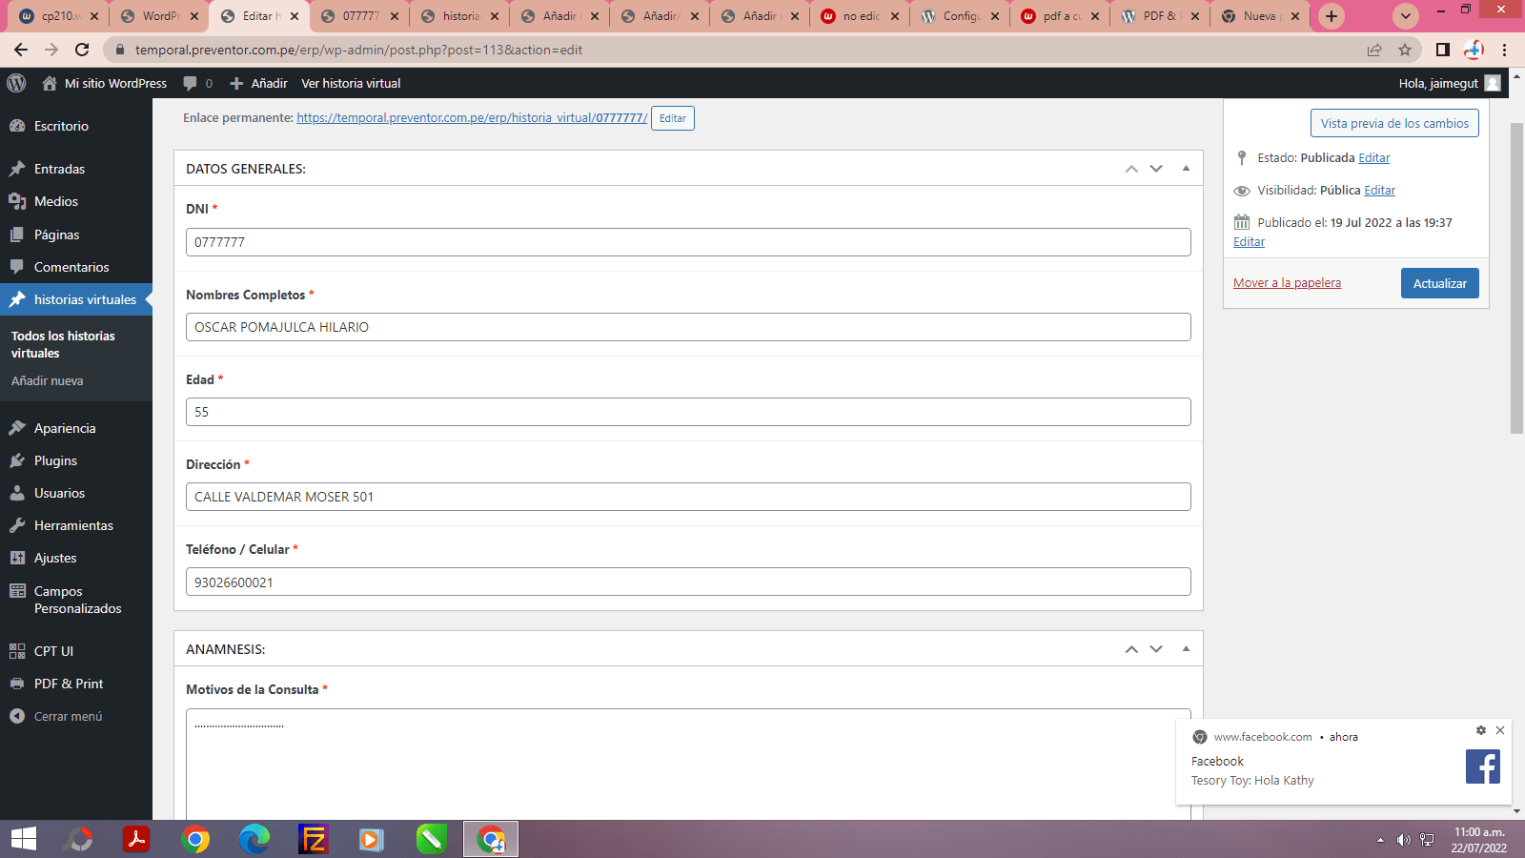
Task: Switch to the Configu tab
Action: point(960,16)
